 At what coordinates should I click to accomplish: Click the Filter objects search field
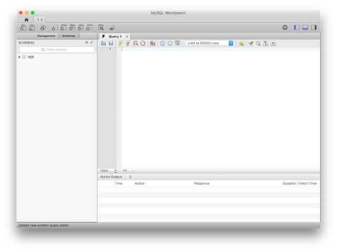tap(57, 50)
